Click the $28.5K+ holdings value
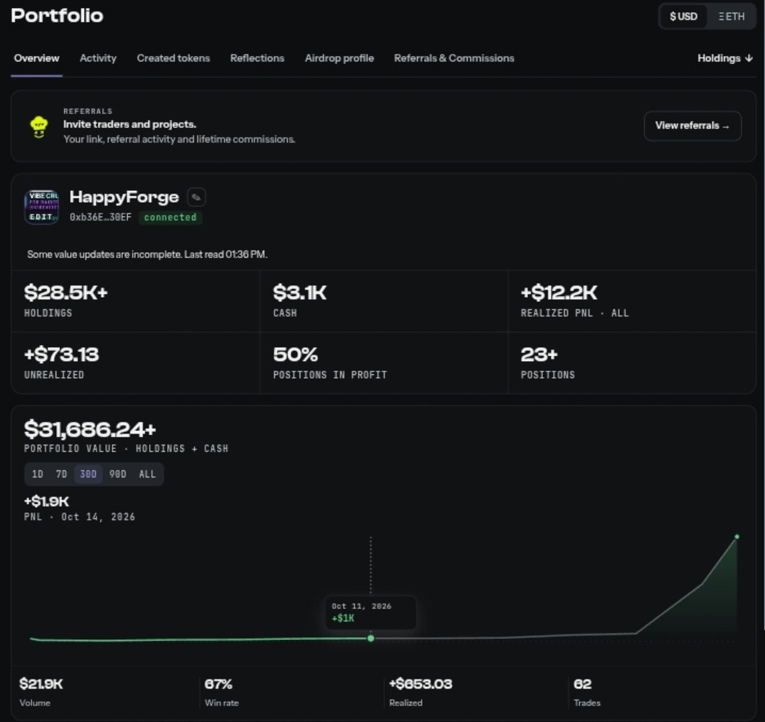Image resolution: width=765 pixels, height=722 pixels. tap(66, 293)
